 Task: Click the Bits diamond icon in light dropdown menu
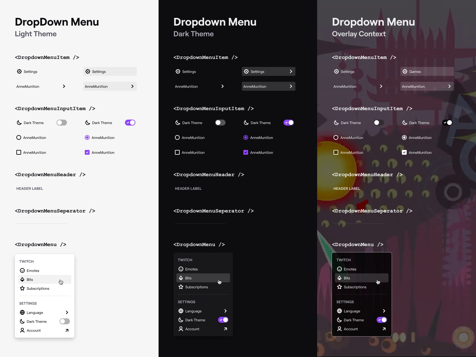coord(22,280)
